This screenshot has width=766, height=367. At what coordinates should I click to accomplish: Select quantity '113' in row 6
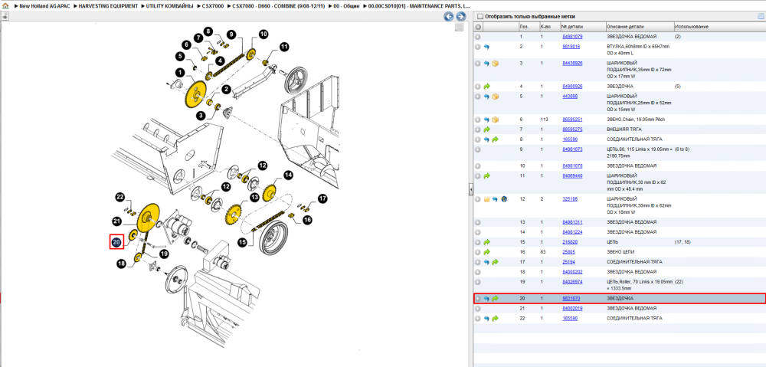pos(544,120)
